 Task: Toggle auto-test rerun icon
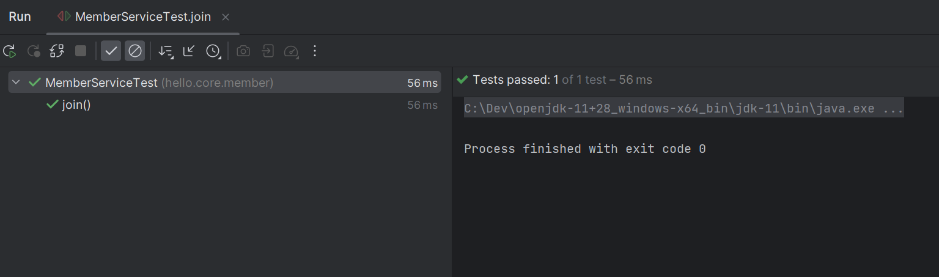[x=57, y=51]
